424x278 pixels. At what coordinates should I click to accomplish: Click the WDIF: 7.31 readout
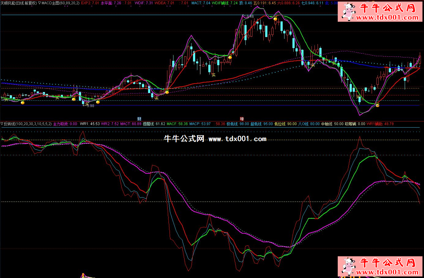click(144, 3)
